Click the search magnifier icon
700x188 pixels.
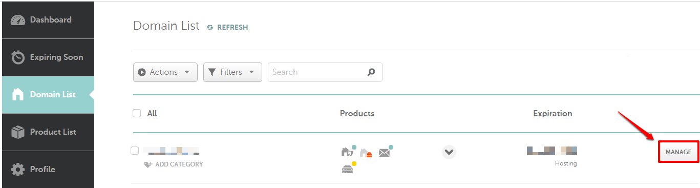pyautogui.click(x=372, y=72)
